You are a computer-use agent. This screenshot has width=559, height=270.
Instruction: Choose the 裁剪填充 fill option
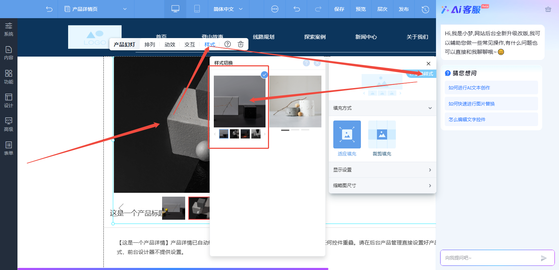click(x=382, y=138)
